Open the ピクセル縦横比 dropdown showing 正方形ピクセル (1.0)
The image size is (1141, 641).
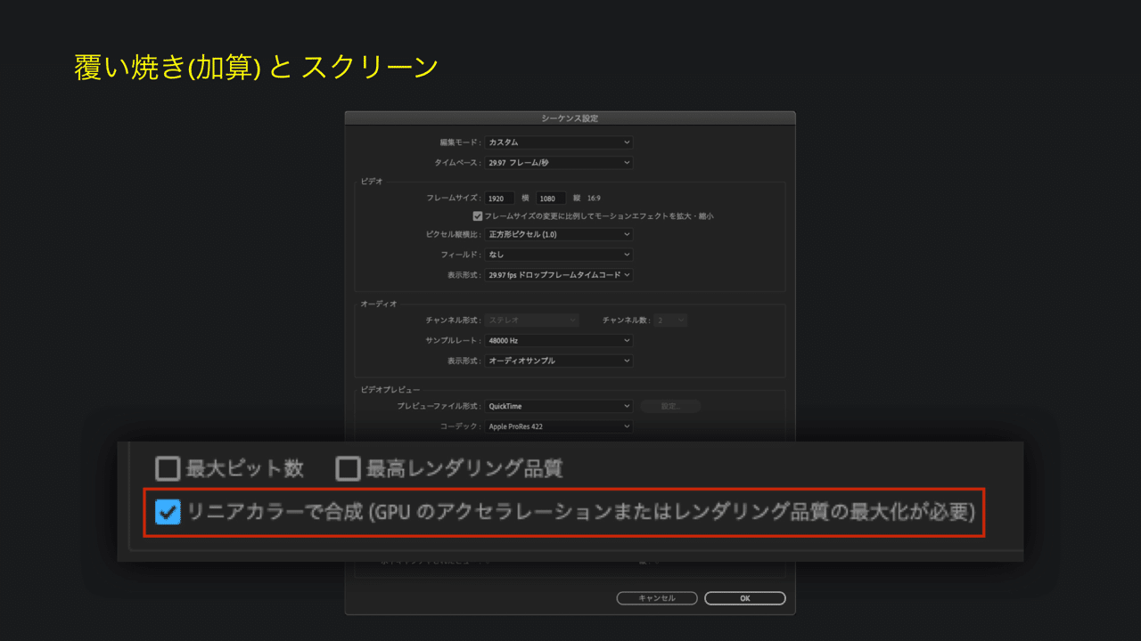[x=559, y=235]
